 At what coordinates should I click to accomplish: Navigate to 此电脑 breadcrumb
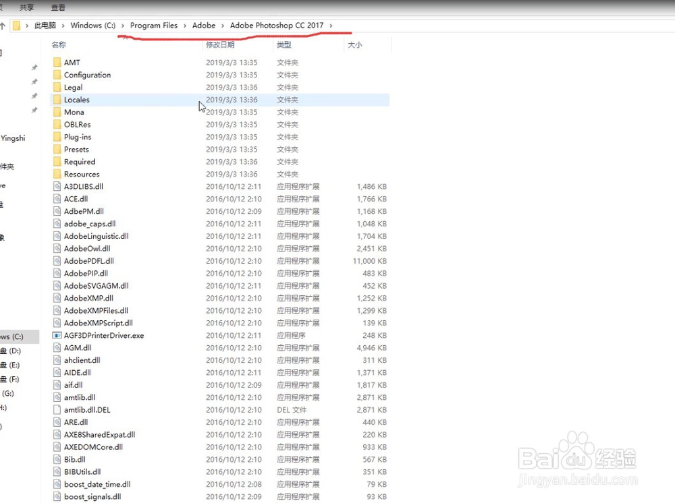[x=45, y=26]
